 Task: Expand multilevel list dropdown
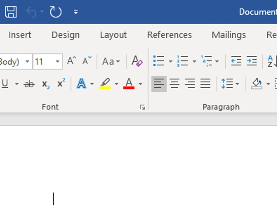[x=217, y=61]
